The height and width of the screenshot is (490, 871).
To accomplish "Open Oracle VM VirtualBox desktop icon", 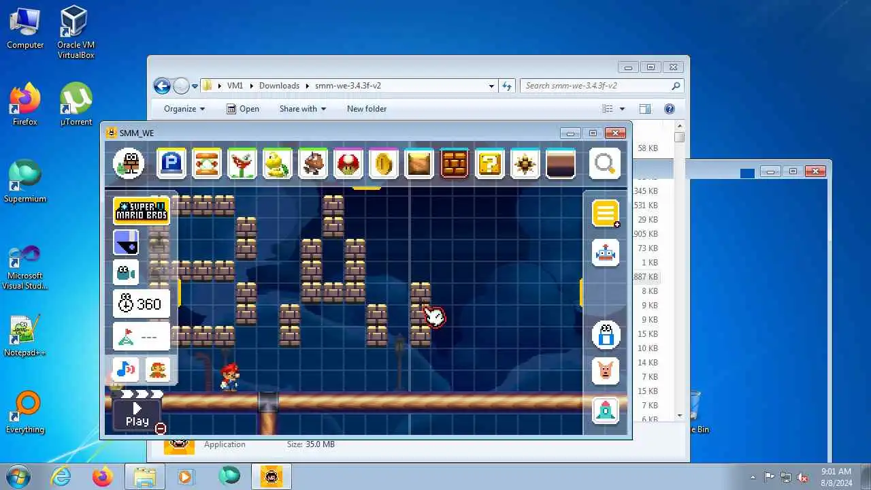I will click(76, 32).
